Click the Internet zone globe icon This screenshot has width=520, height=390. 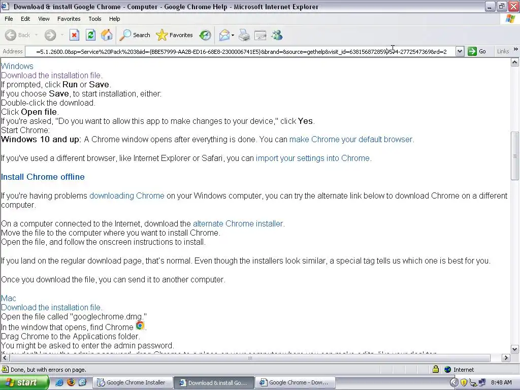tap(448, 370)
